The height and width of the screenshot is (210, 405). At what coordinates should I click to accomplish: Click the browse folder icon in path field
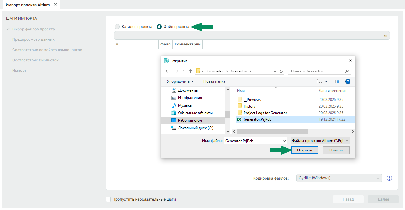386,35
